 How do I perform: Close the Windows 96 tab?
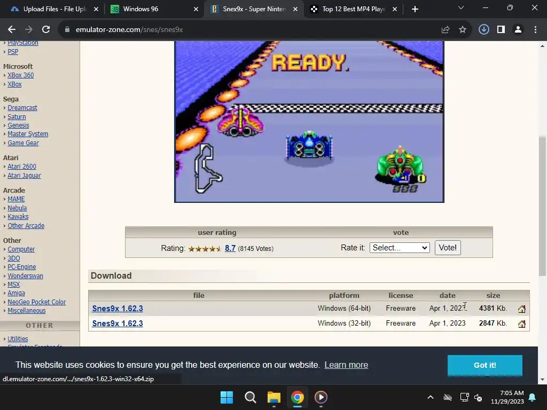pos(196,9)
